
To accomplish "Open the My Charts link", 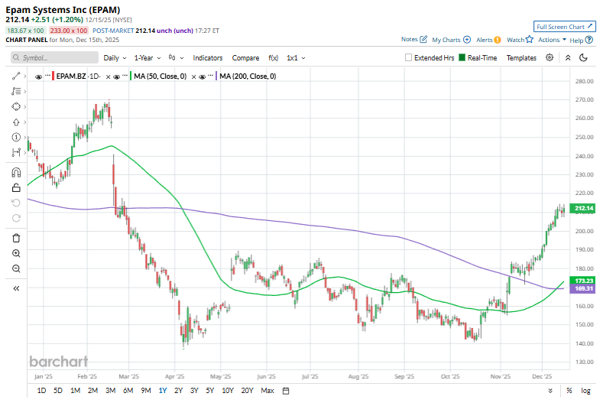I will (x=450, y=39).
